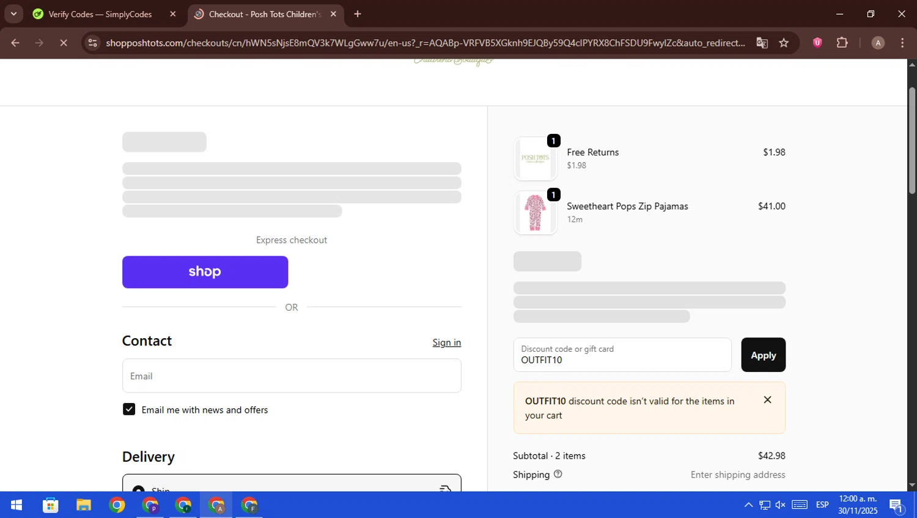The height and width of the screenshot is (518, 917).
Task: Show hidden system tray icons
Action: pos(748,505)
